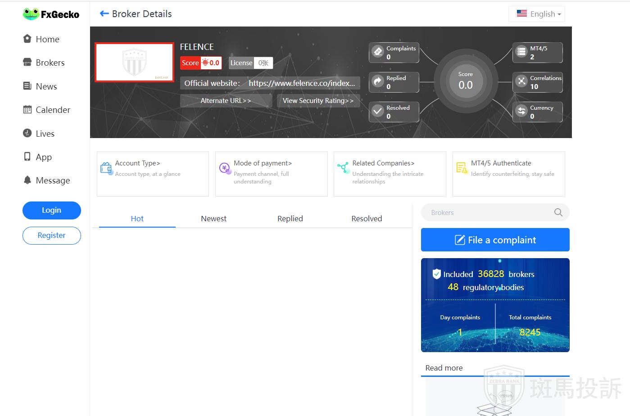Click the Correlations icon
630x416 pixels.
521,81
